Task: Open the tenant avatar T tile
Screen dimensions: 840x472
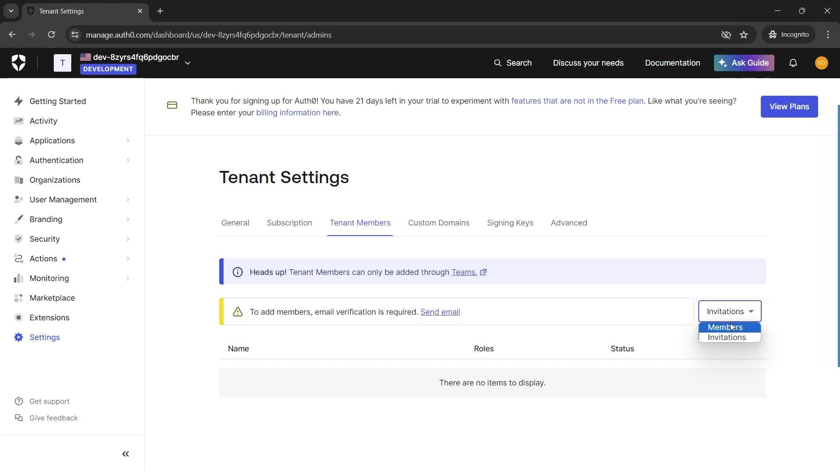Action: [x=63, y=63]
